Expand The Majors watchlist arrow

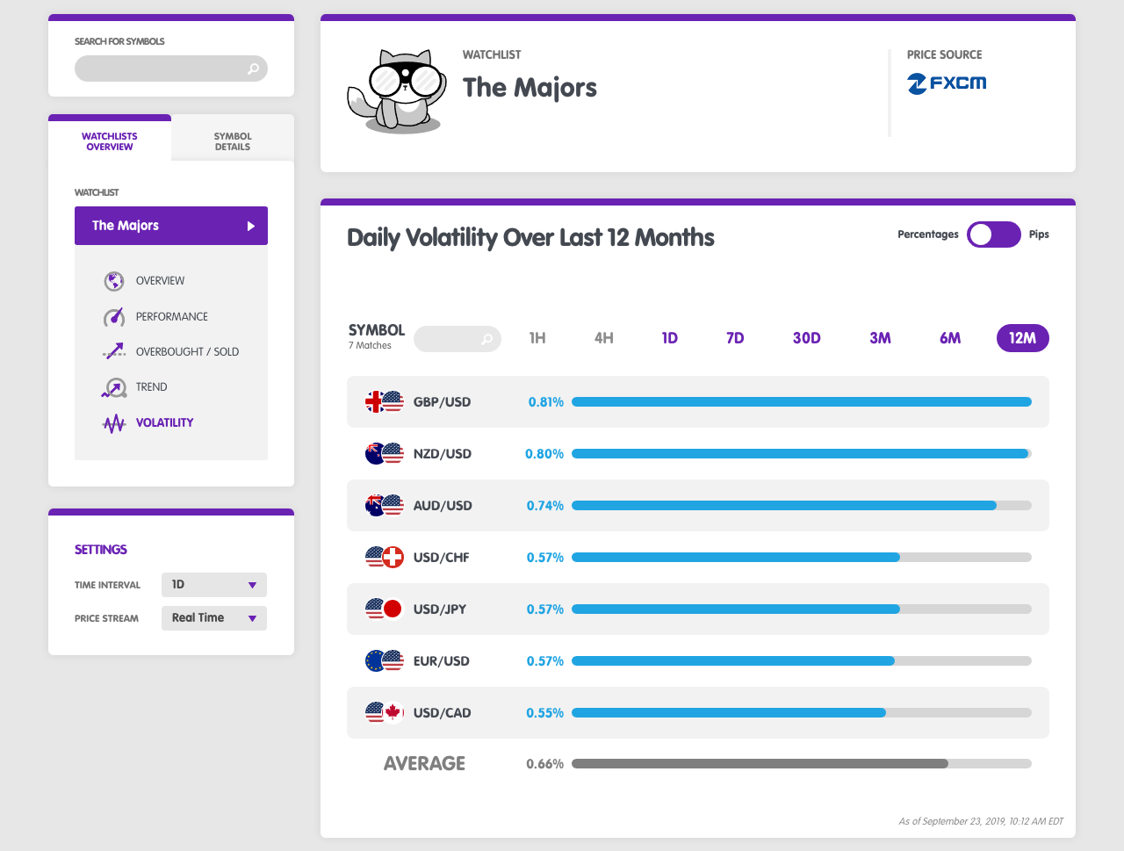pos(250,226)
